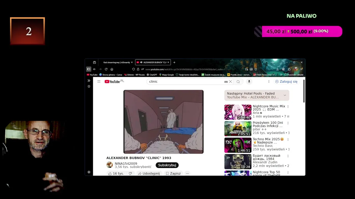Mute the playing YouTube tab speaker
Screen dimensions: 355x199
(x=141, y=62)
